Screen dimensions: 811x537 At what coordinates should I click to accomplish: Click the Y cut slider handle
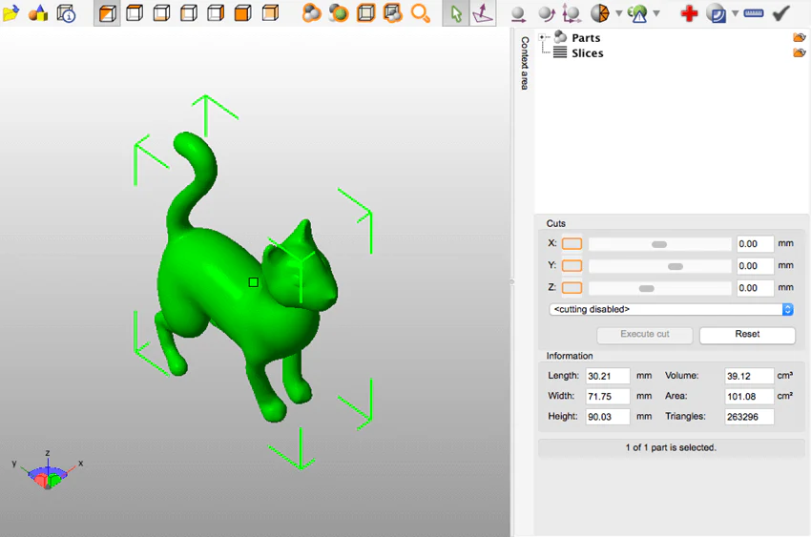click(676, 267)
